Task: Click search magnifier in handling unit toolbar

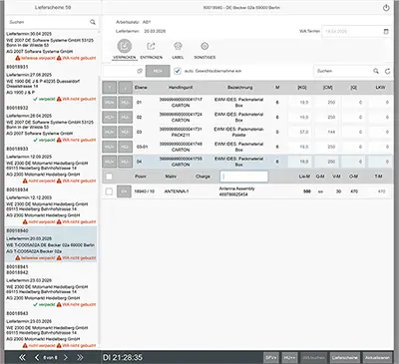Action: [376, 71]
